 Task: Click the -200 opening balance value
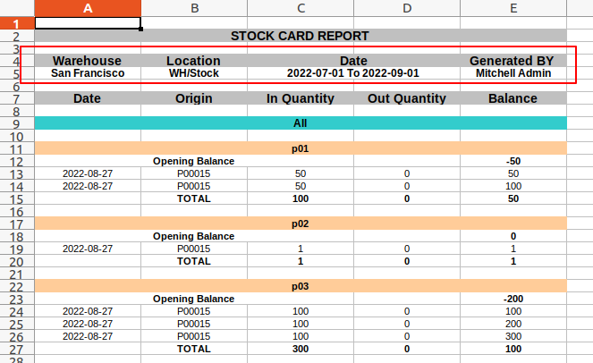pyautogui.click(x=513, y=299)
